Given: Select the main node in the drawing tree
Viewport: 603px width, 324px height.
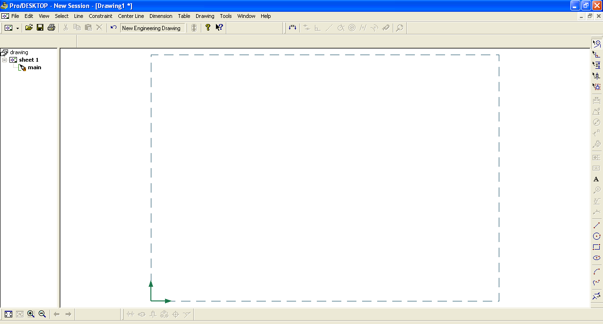Looking at the screenshot, I should (x=34, y=67).
